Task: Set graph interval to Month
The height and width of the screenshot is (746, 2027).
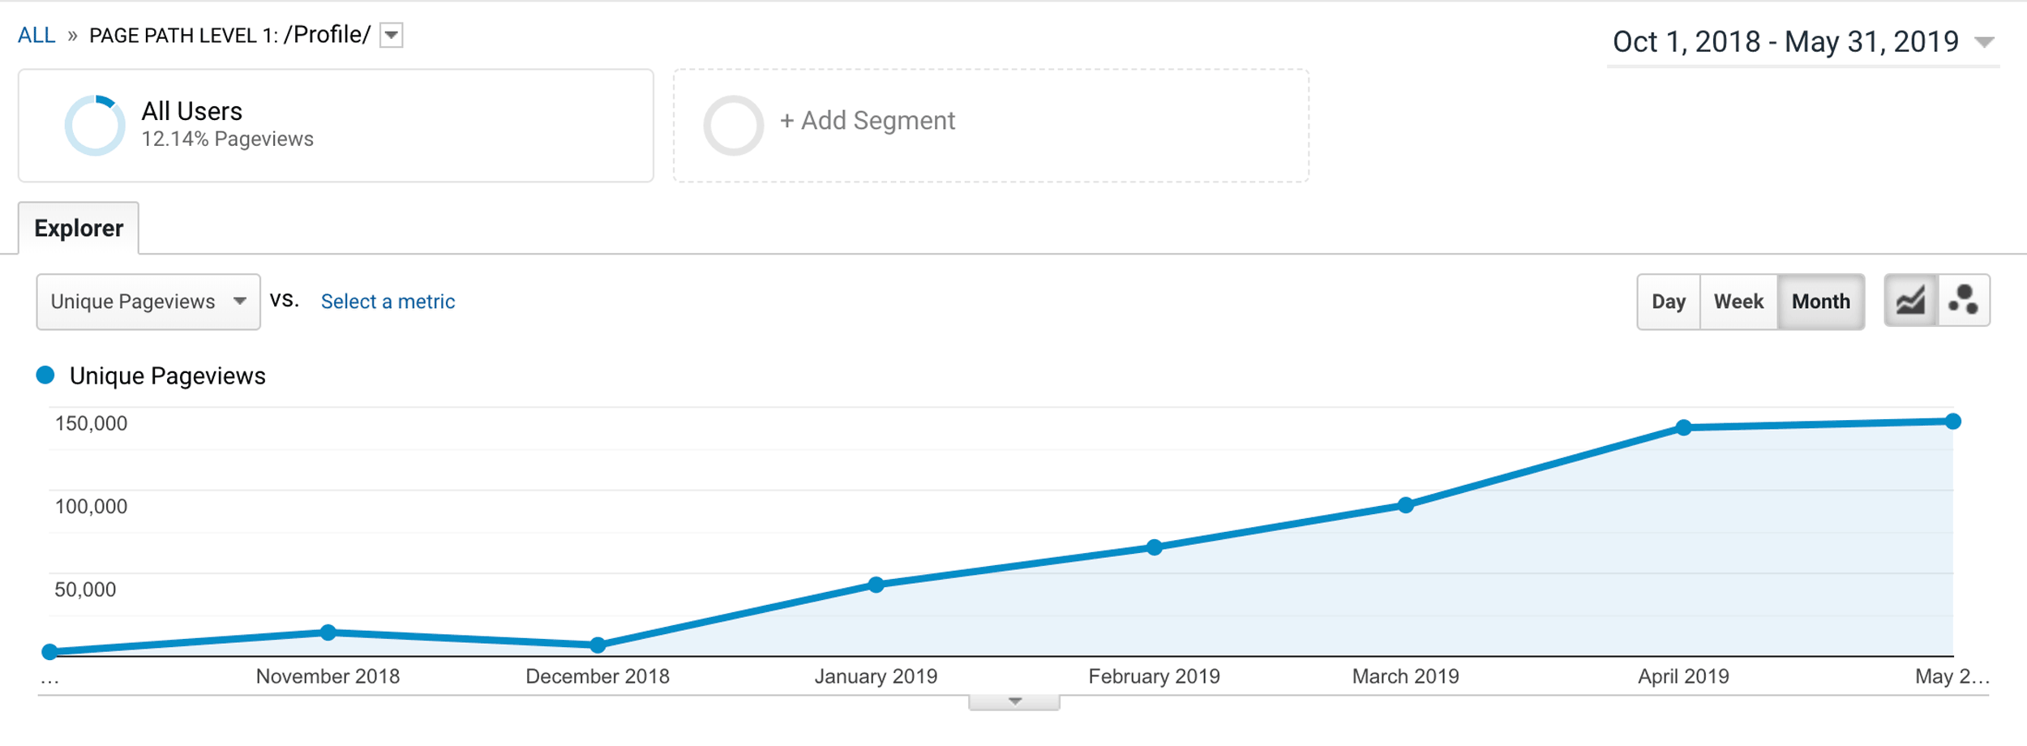Action: (x=1820, y=302)
